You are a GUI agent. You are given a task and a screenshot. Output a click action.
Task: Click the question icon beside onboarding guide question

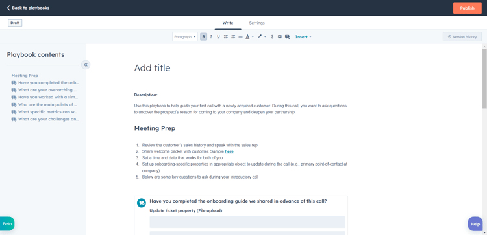pyautogui.click(x=142, y=203)
